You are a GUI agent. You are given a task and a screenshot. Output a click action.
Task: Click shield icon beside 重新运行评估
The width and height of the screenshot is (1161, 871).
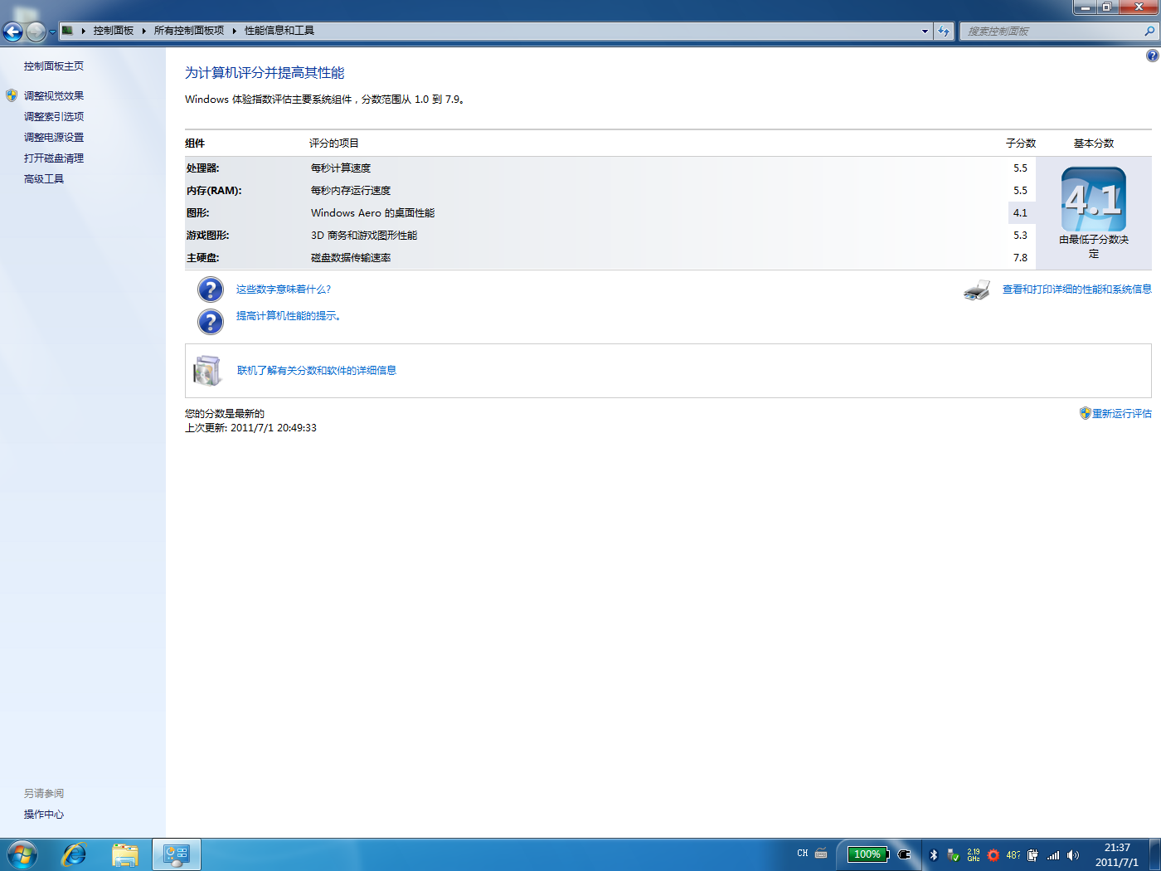pyautogui.click(x=1085, y=413)
